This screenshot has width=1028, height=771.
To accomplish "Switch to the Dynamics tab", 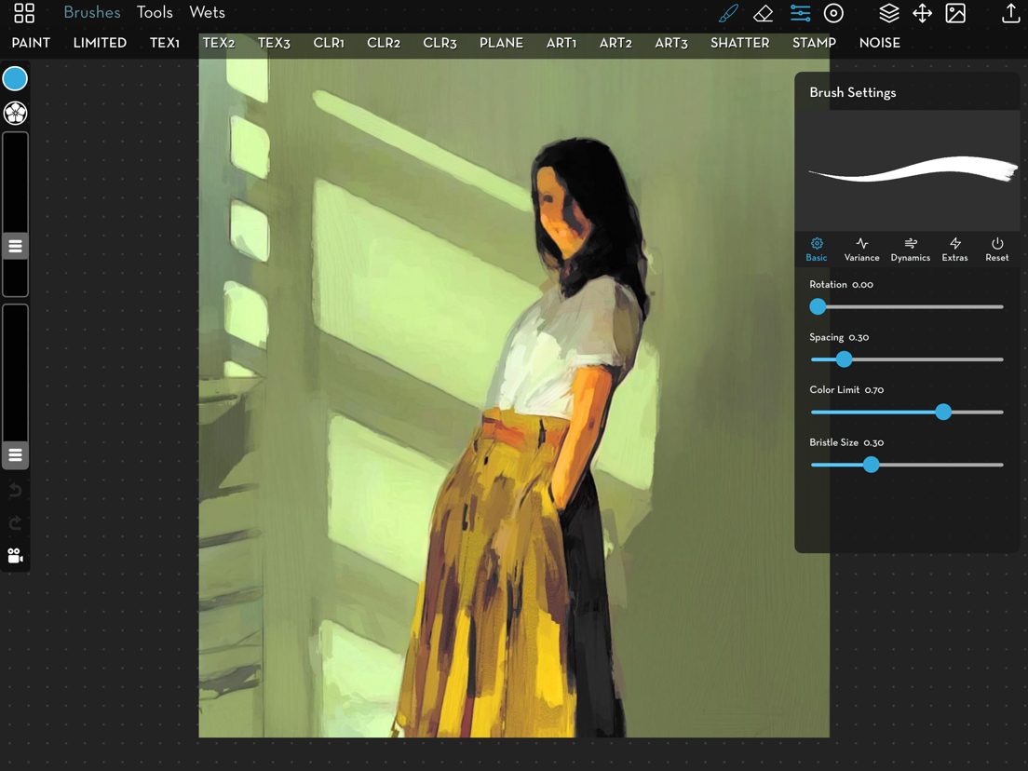I will [x=910, y=250].
